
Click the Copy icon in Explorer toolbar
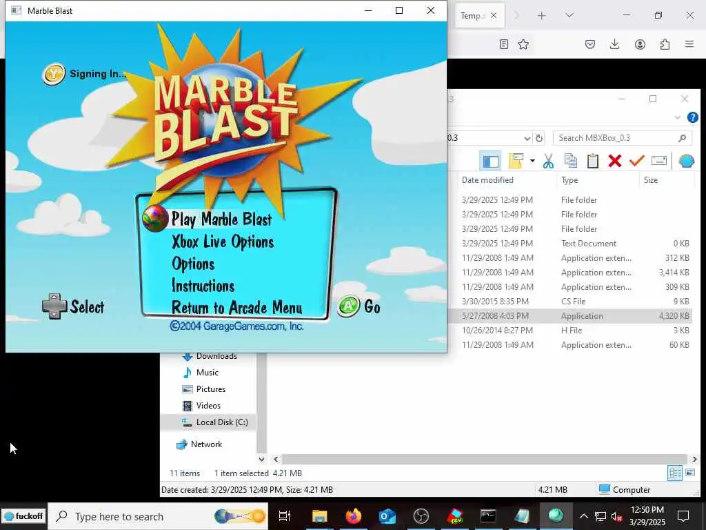point(570,161)
